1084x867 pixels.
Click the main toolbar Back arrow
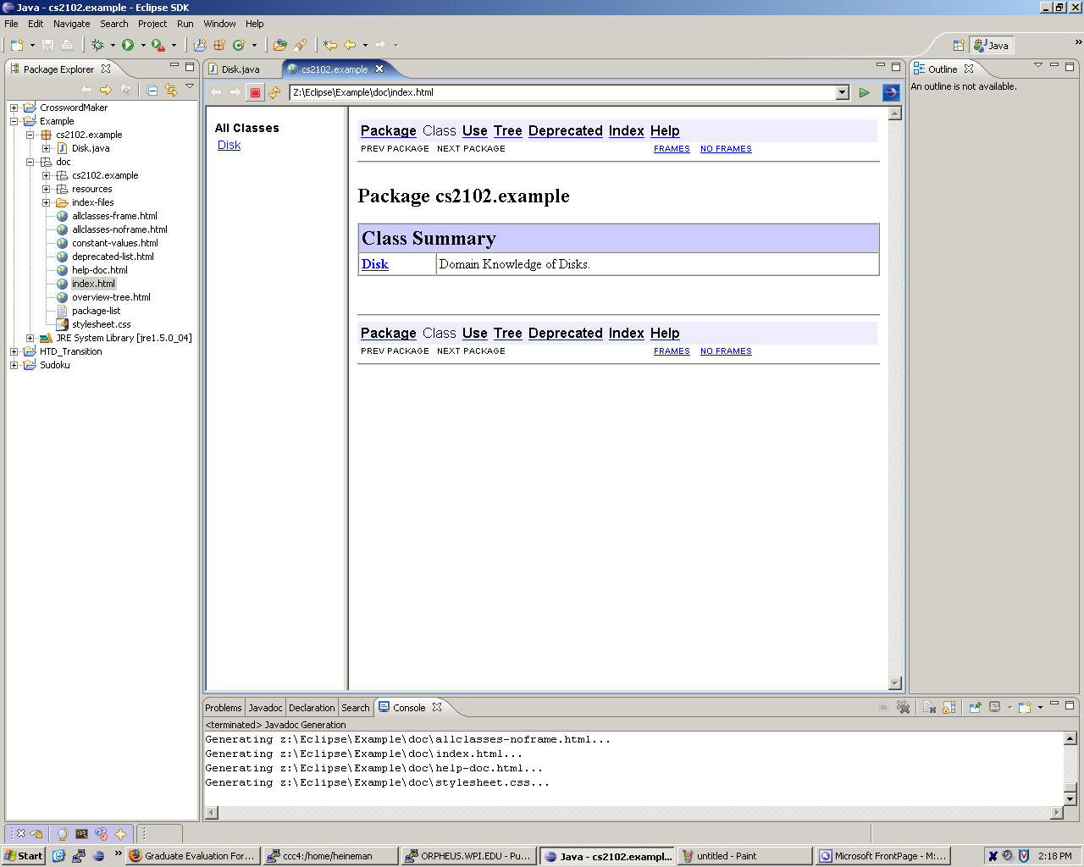(x=350, y=45)
